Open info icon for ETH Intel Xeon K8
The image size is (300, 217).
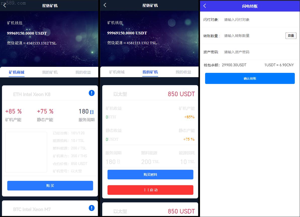click(92, 93)
